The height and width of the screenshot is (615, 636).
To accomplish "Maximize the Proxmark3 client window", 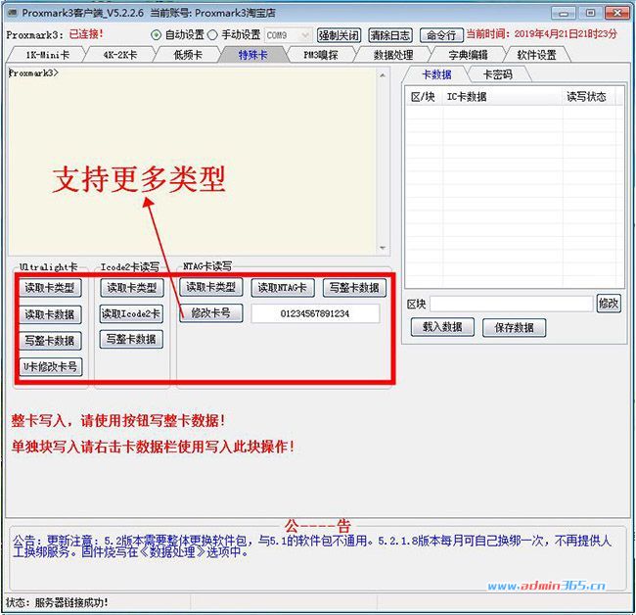I will 590,13.
